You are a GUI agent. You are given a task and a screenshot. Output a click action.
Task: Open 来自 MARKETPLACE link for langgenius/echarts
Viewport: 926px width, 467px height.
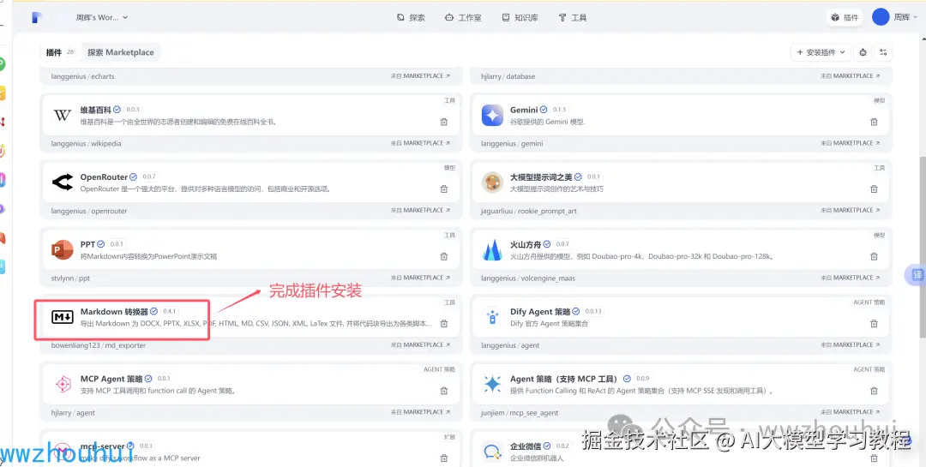click(x=420, y=76)
